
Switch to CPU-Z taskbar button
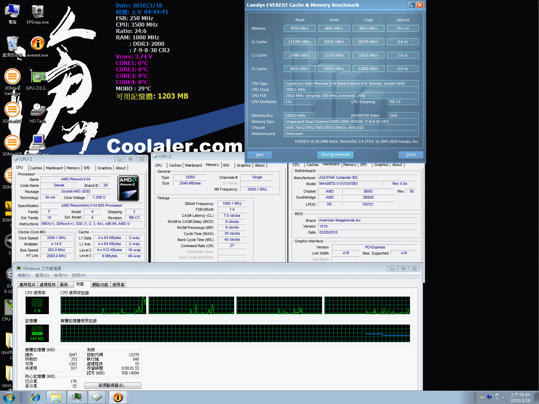[97, 398]
